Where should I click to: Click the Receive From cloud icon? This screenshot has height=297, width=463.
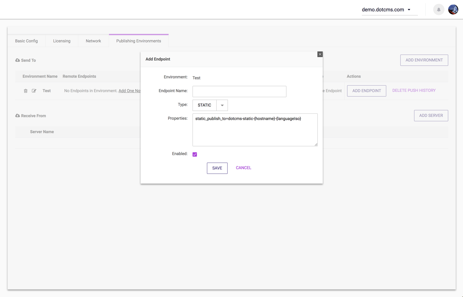pos(18,116)
